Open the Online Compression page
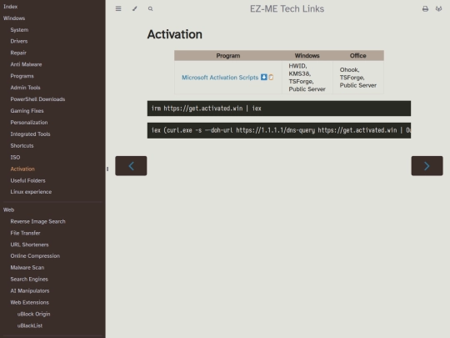The image size is (450, 338). (35, 256)
